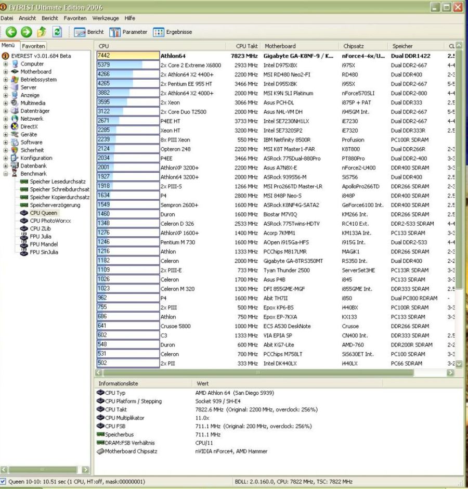Viewport: 468px width, 489px height.
Task: Click the up-level folder arrow icon
Action: tap(42, 32)
